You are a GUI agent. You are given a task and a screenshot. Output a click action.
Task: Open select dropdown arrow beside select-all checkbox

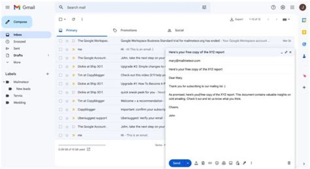[x=65, y=19]
